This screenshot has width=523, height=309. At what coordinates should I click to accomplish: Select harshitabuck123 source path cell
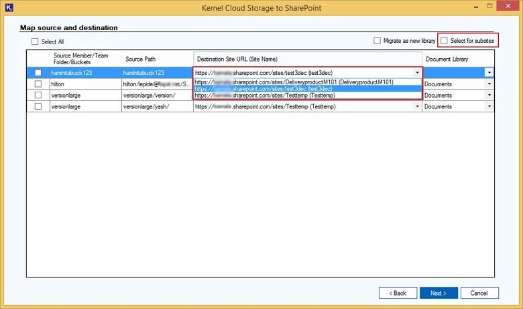(158, 73)
